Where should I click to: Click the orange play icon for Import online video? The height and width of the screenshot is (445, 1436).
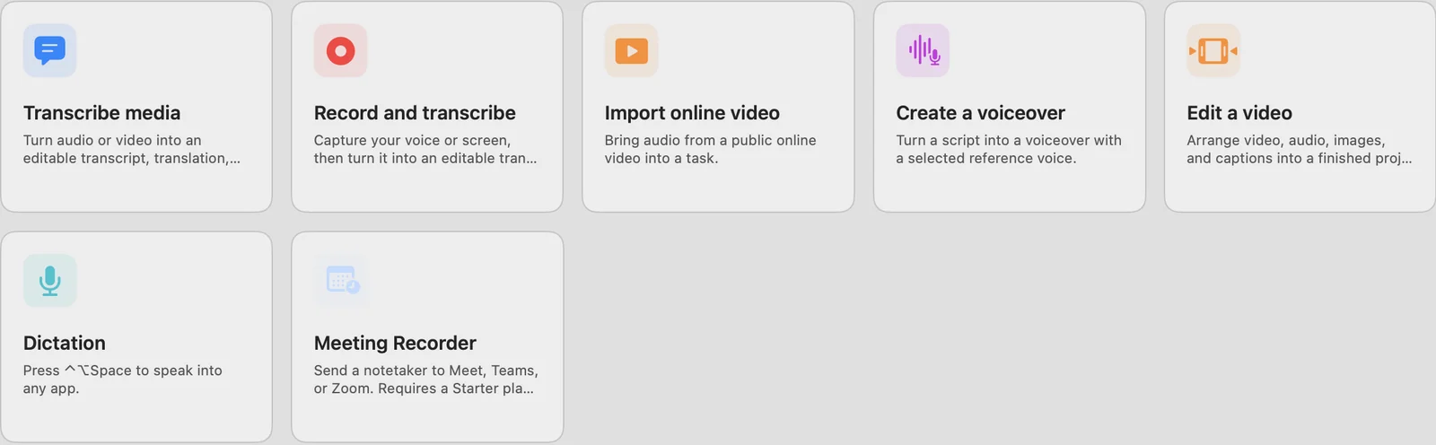(631, 51)
